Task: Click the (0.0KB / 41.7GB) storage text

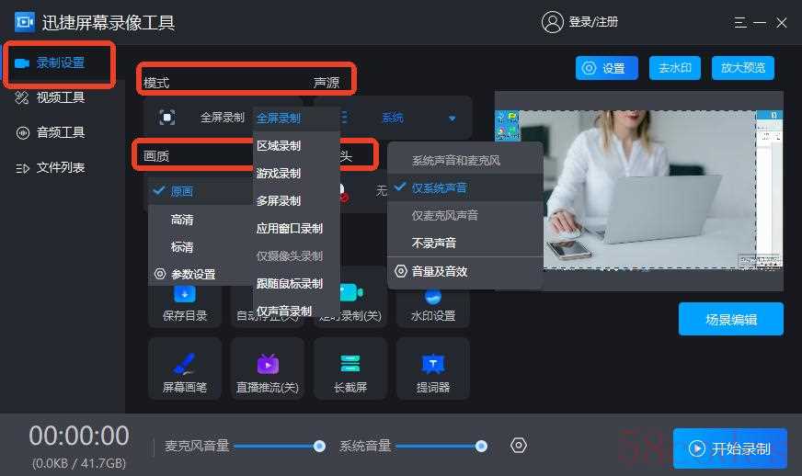Action: point(79,463)
